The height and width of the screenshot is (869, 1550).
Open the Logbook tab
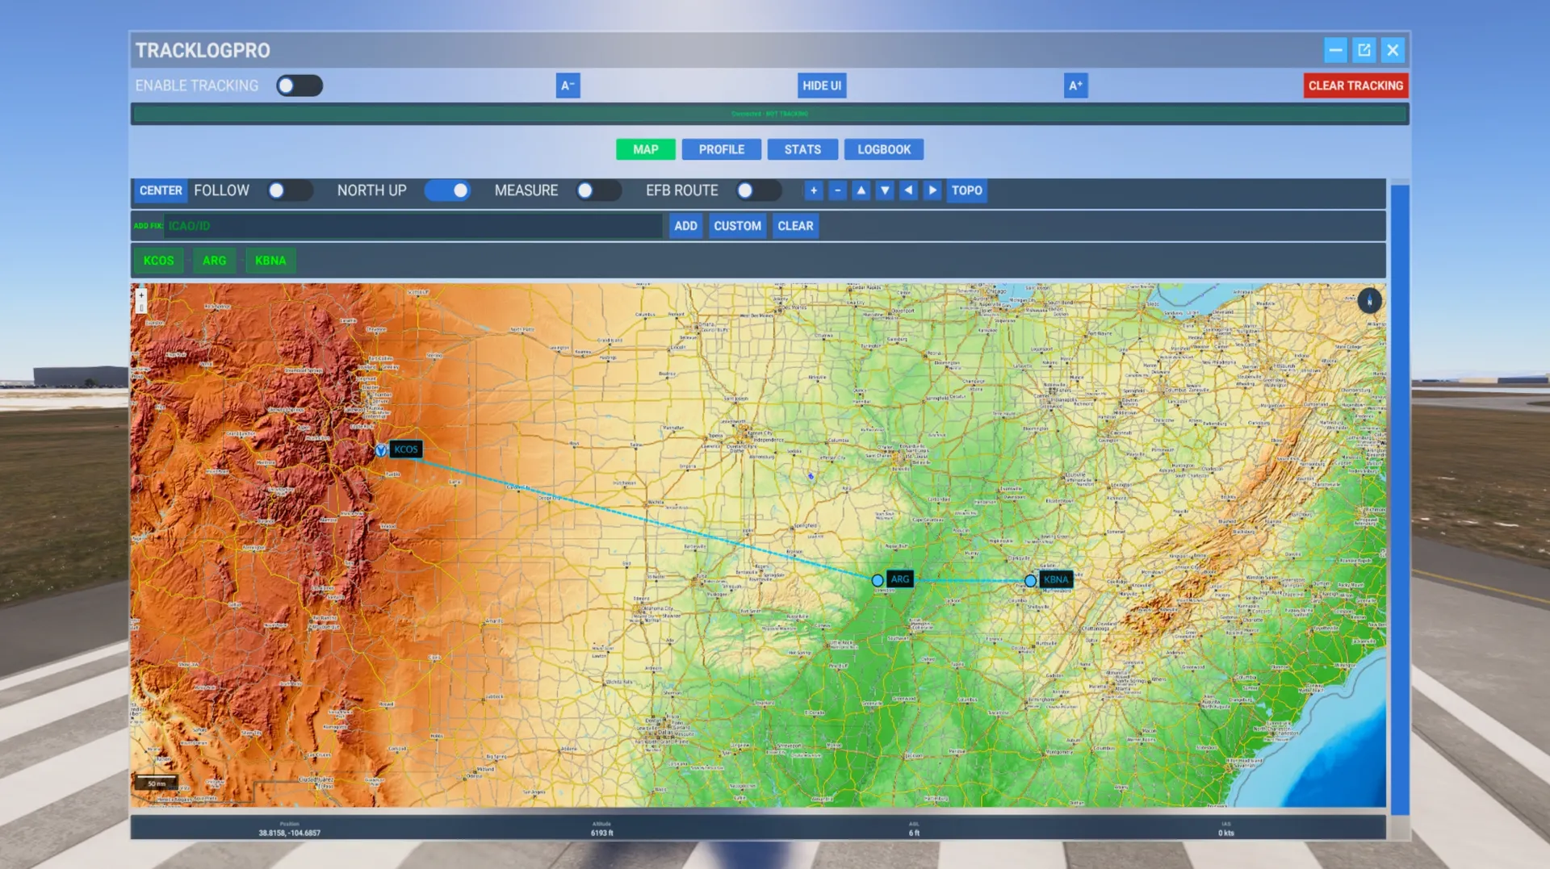click(x=883, y=149)
